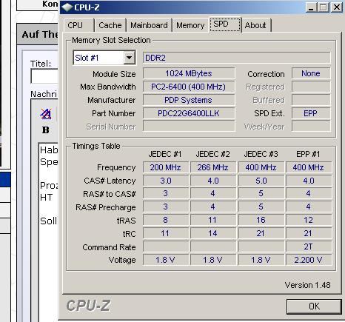The image size is (345, 322).
Task: Click the SPD tab
Action: click(x=225, y=24)
